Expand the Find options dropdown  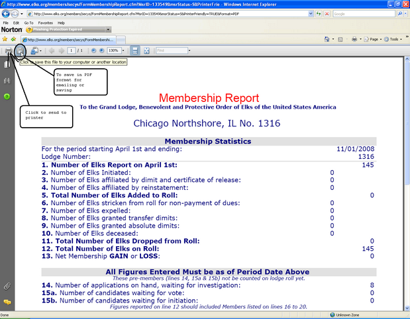(x=189, y=51)
